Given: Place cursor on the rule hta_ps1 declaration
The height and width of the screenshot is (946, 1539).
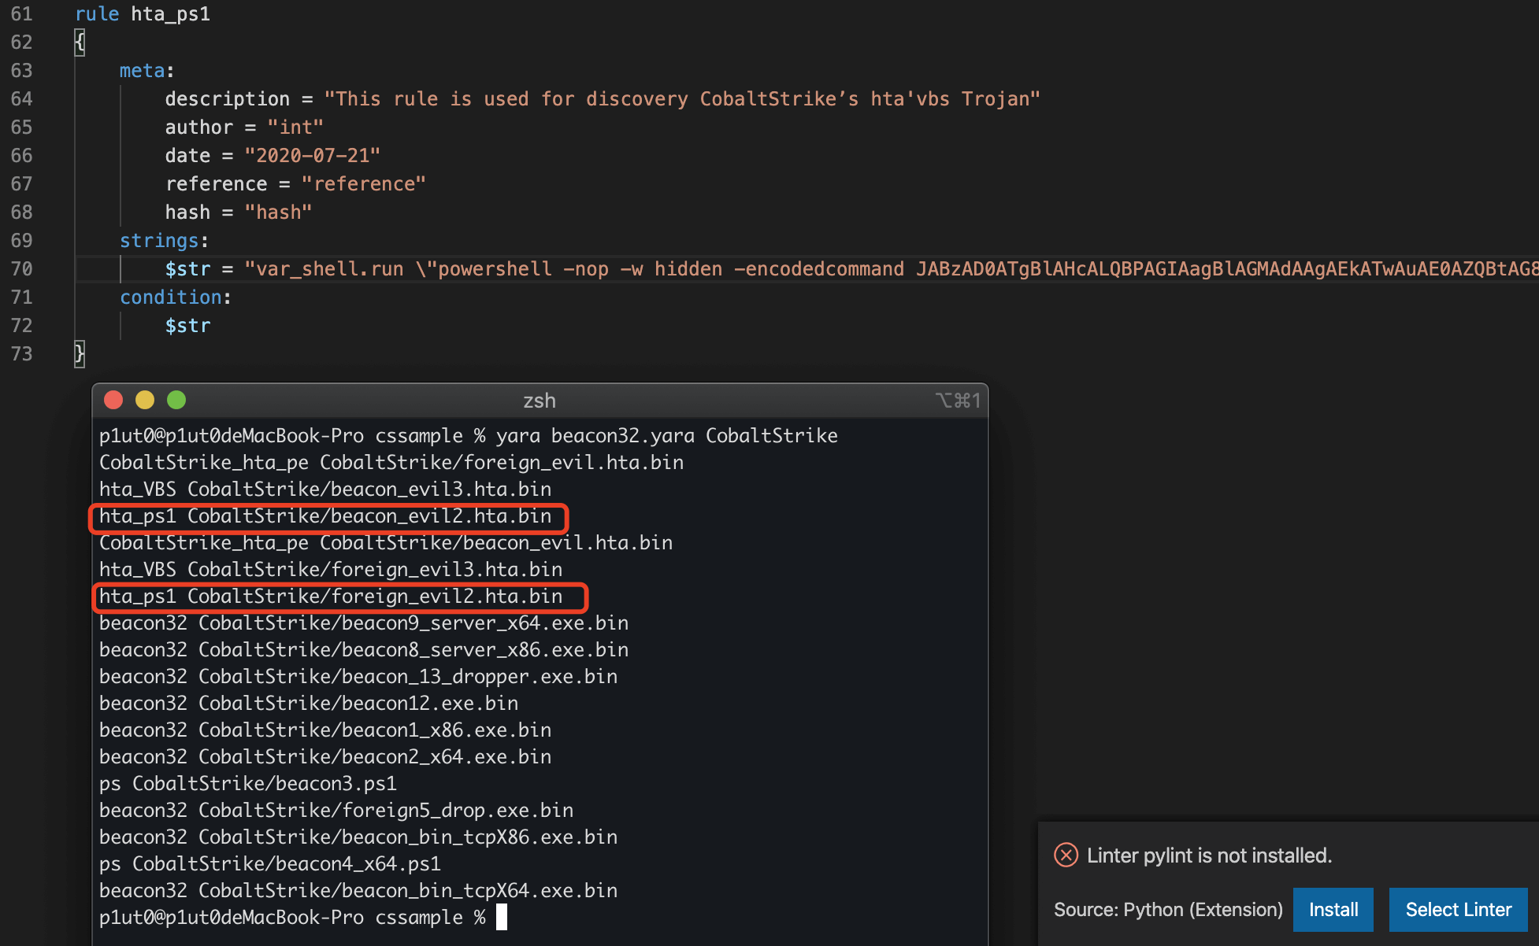Looking at the screenshot, I should click(143, 14).
